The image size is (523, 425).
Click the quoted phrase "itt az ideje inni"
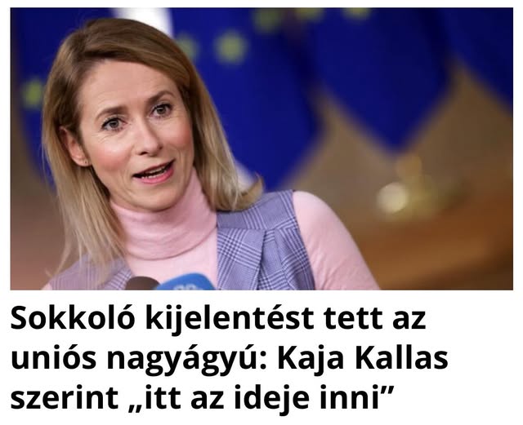tap(263, 398)
